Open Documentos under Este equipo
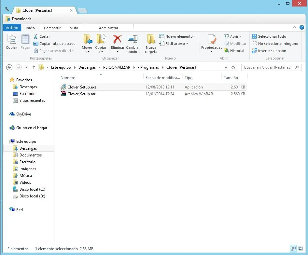Screen dimensions: 308x255 pos(27,155)
